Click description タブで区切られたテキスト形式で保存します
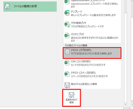Viewport: 134px width, 110px height. (91, 54)
